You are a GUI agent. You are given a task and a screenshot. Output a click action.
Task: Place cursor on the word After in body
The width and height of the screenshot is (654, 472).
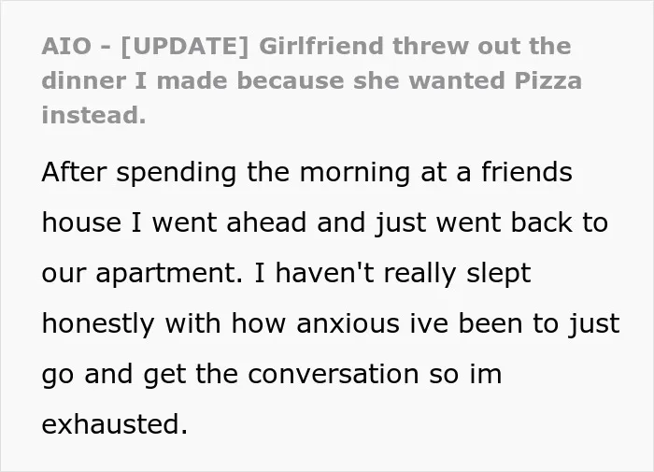click(x=74, y=172)
